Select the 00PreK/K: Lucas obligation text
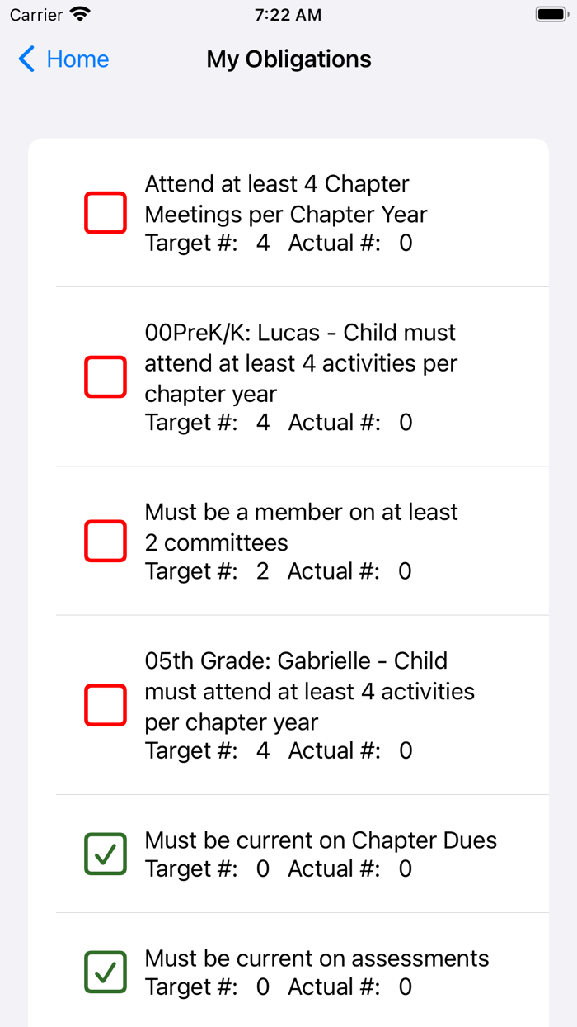This screenshot has height=1027, width=577. click(301, 363)
